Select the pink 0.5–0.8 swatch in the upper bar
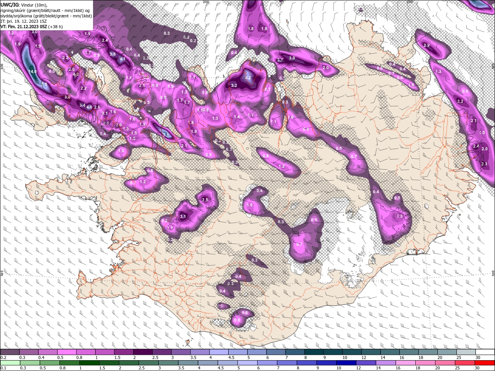Screen dimensions: 495x371 point(67,352)
